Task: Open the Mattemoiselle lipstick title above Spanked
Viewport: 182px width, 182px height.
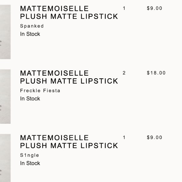Action: click(69, 12)
